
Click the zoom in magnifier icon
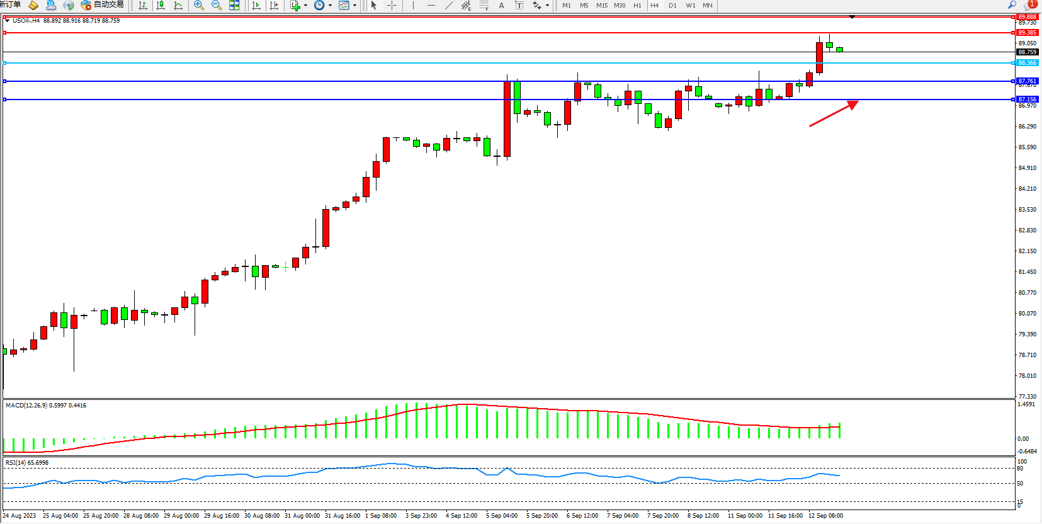(199, 6)
